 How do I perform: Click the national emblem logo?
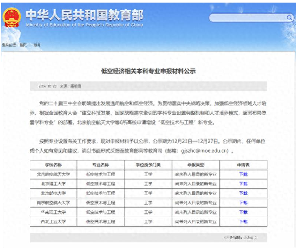click(x=12, y=18)
